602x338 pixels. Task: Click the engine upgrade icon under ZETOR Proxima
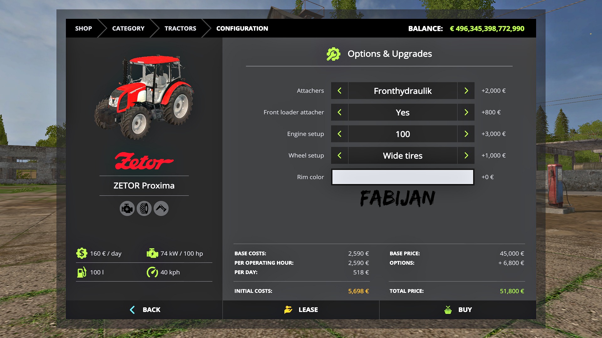pyautogui.click(x=127, y=208)
